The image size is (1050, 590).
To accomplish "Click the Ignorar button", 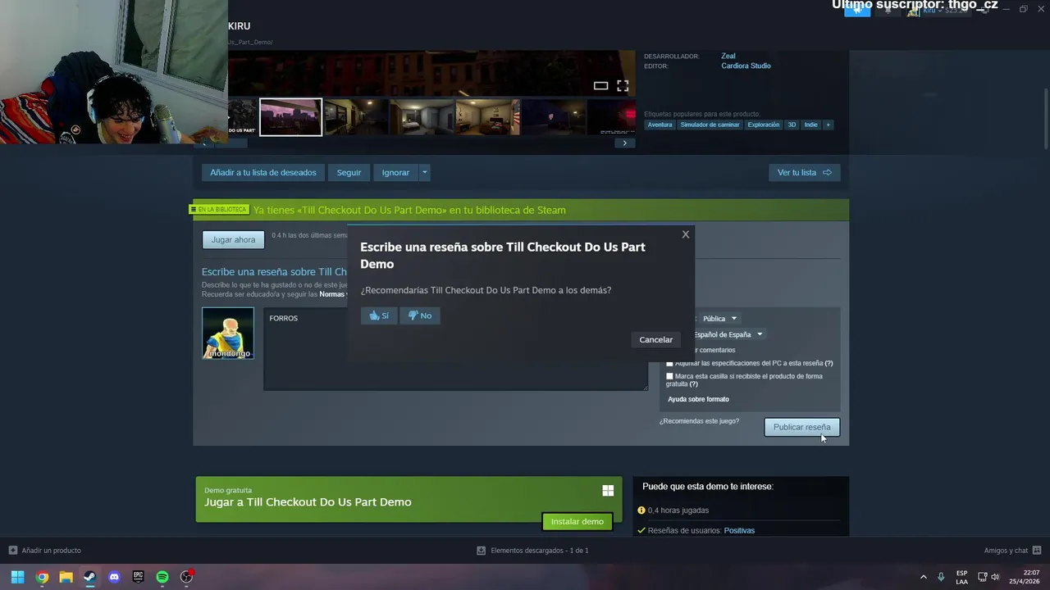I will pos(395,172).
